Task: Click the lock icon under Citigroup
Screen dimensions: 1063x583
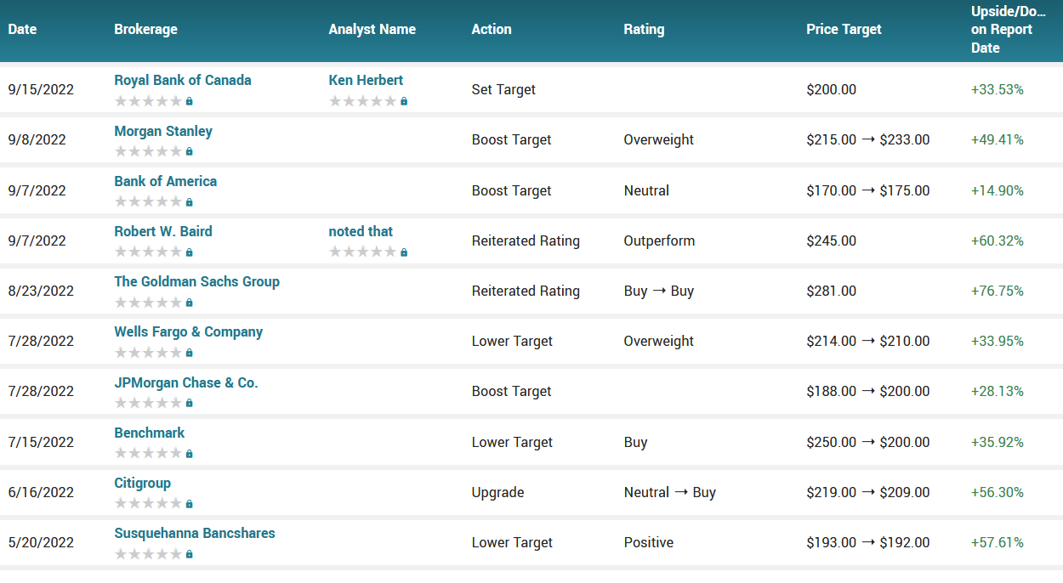Action: pos(189,504)
